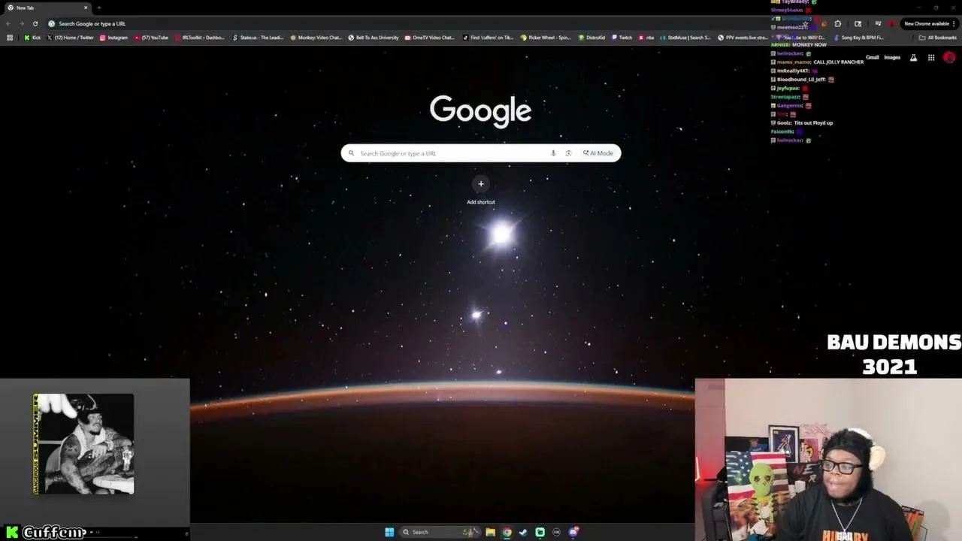962x541 pixels.
Task: Reload the current page
Action: click(x=35, y=23)
